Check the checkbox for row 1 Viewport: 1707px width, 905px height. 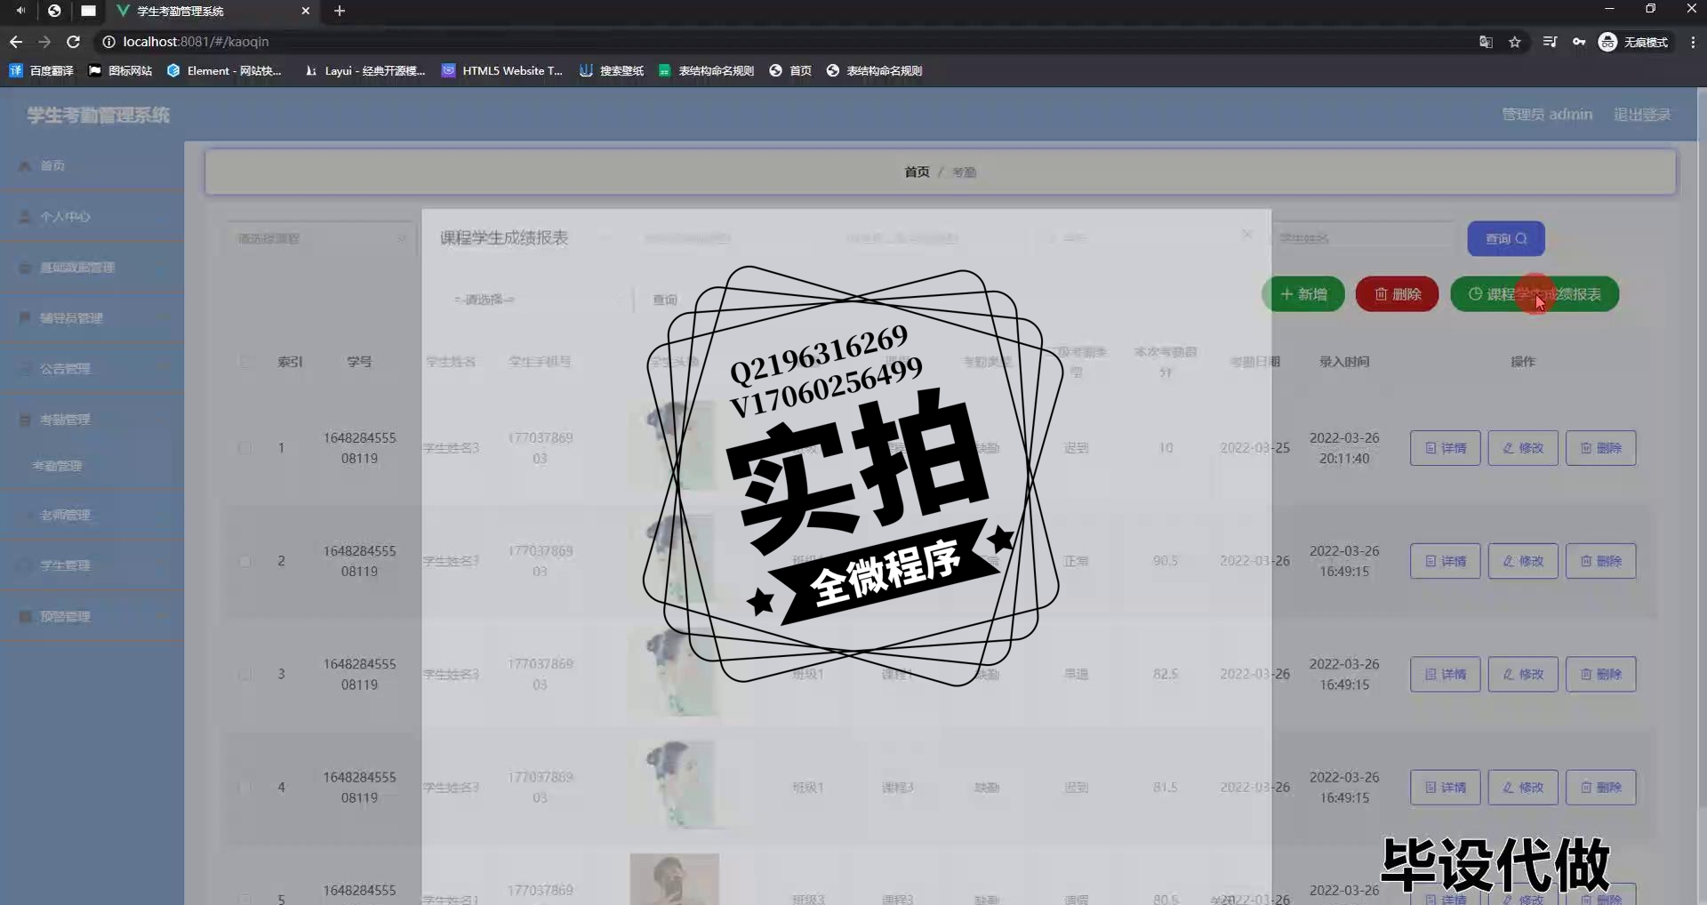click(245, 448)
